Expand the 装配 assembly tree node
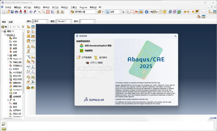 (x=8, y=55)
